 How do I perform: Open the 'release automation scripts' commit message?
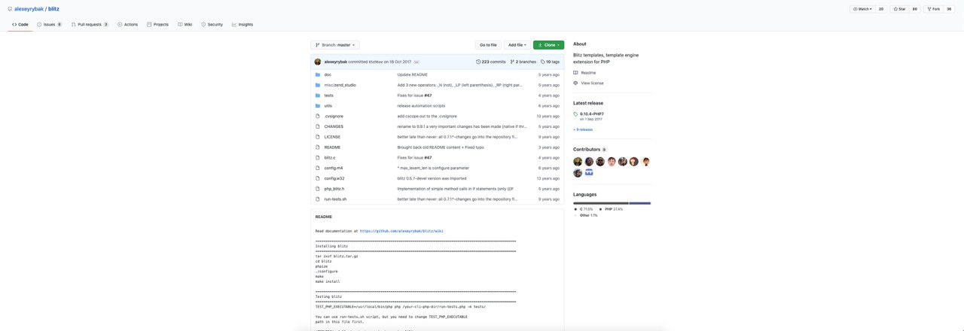click(x=421, y=105)
